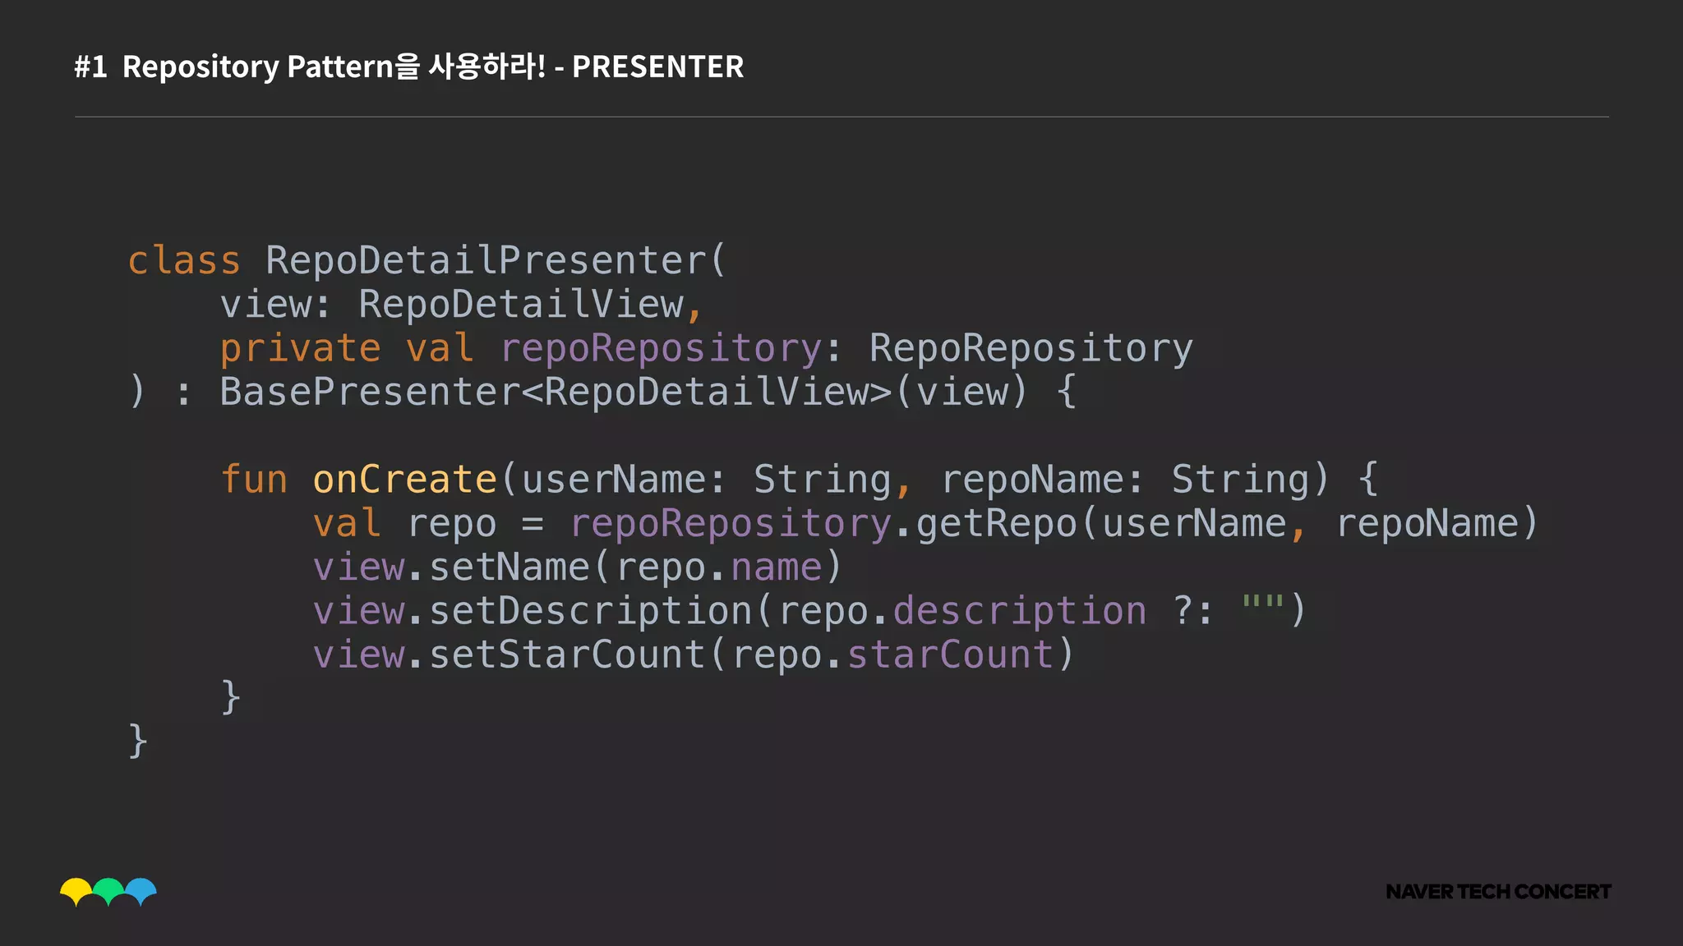Image resolution: width=1683 pixels, height=946 pixels.
Task: Select the 'view: RepoDetailView,' line
Action: 461,305
